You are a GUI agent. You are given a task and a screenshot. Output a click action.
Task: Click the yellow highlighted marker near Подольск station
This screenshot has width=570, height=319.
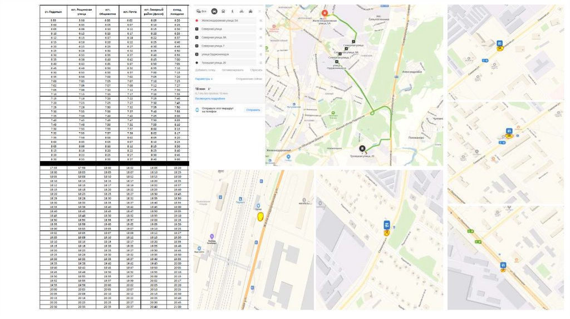259,216
